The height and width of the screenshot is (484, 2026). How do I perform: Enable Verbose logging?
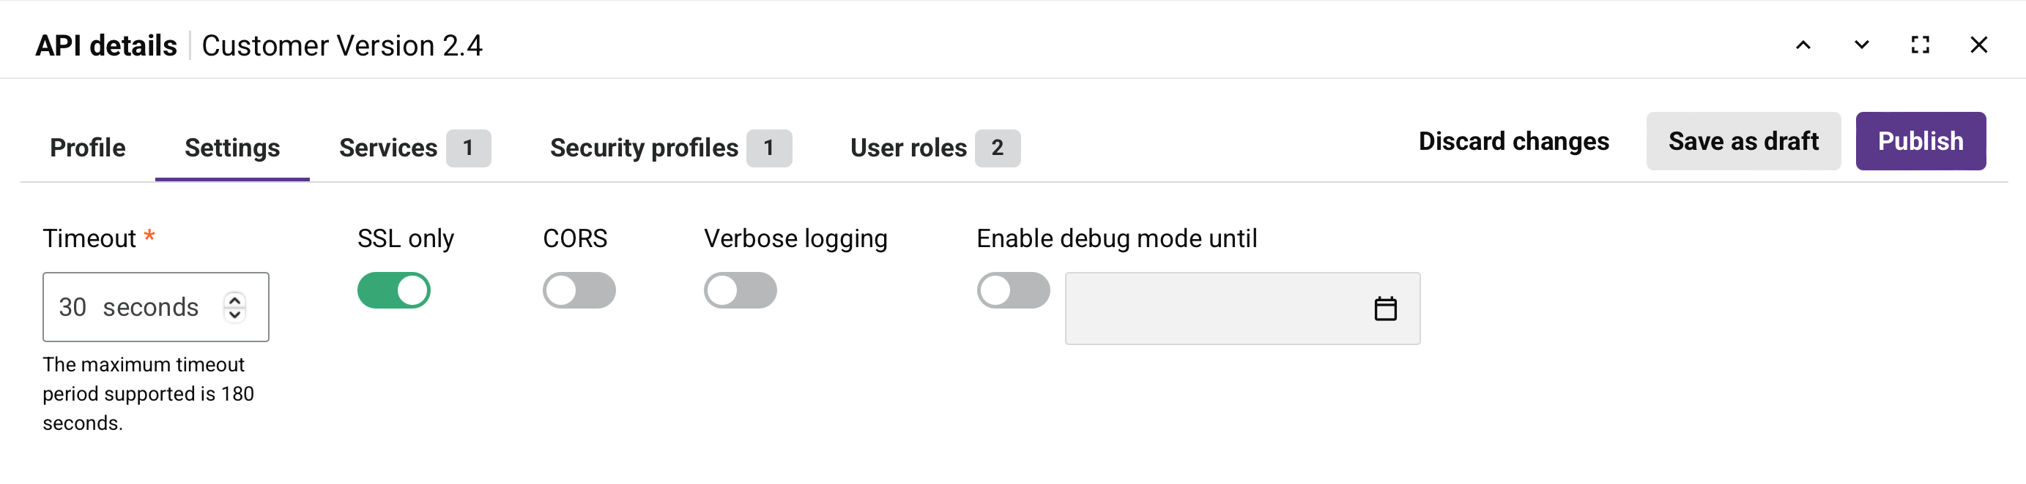tap(739, 290)
